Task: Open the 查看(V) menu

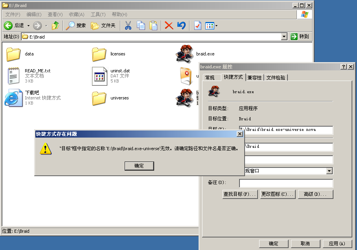Action: (x=55, y=15)
